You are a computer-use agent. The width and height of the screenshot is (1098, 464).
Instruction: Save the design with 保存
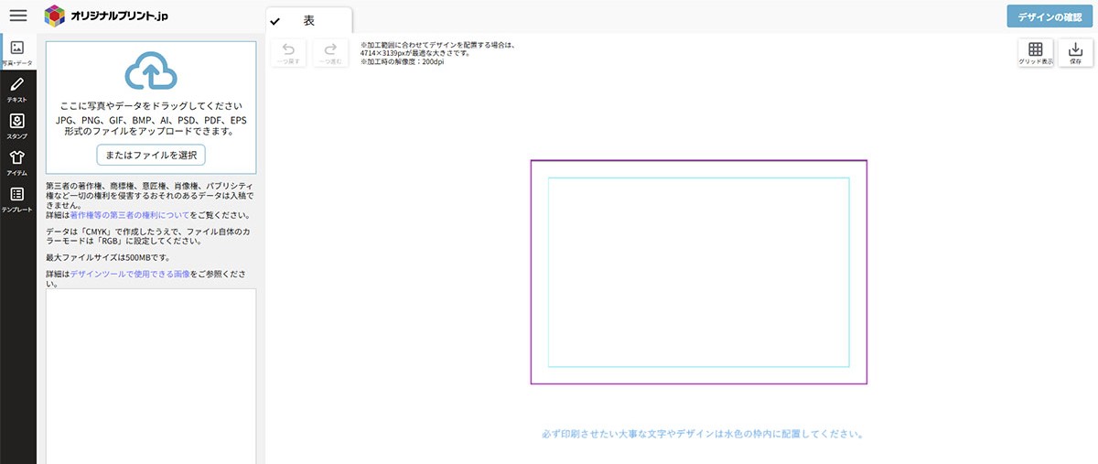tap(1075, 53)
